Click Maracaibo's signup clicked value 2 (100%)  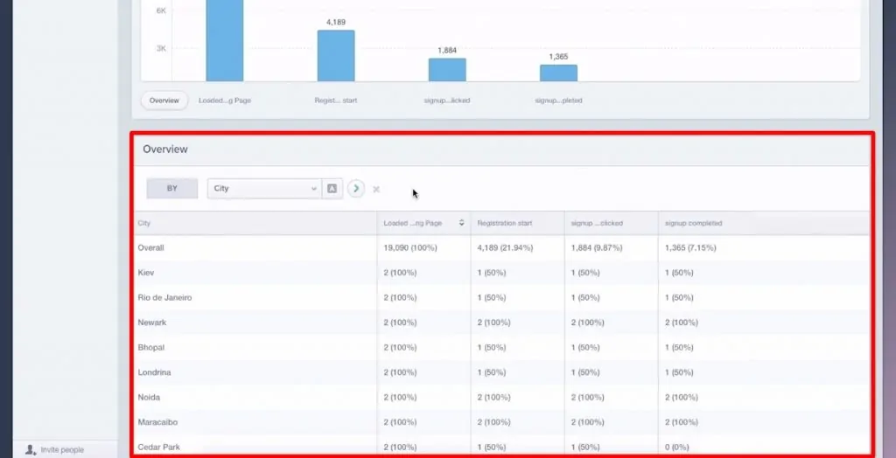[587, 422]
